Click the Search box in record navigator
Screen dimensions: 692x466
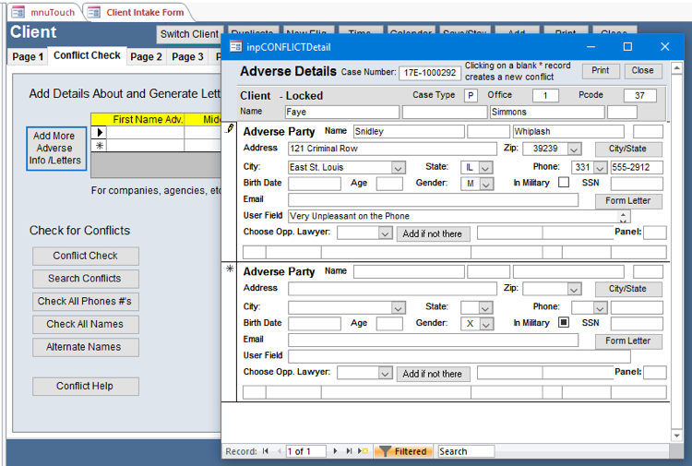click(x=465, y=451)
